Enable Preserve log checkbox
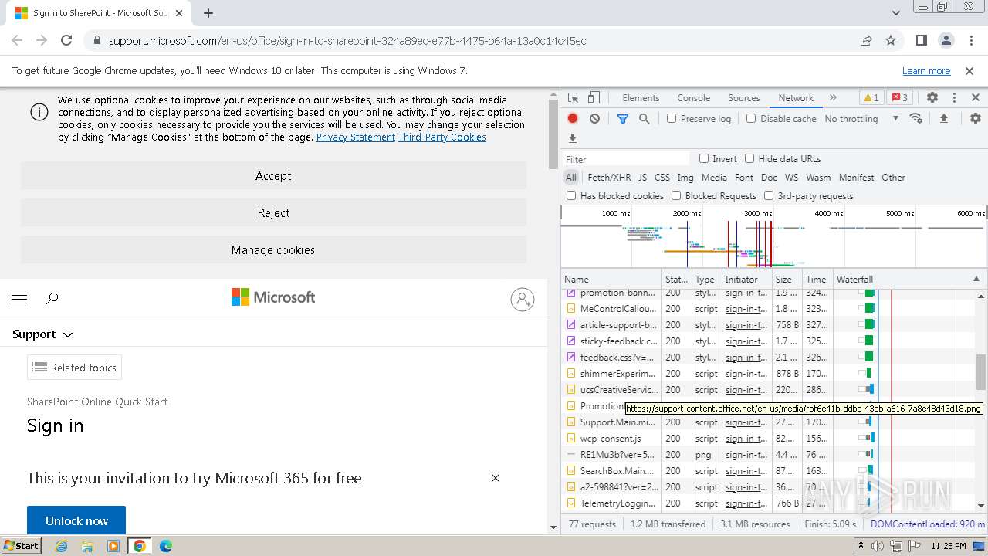Screen dimensions: 988x556 672,119
